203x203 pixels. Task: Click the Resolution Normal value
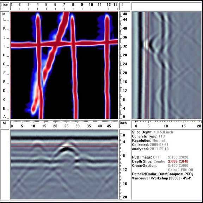pos(159,141)
